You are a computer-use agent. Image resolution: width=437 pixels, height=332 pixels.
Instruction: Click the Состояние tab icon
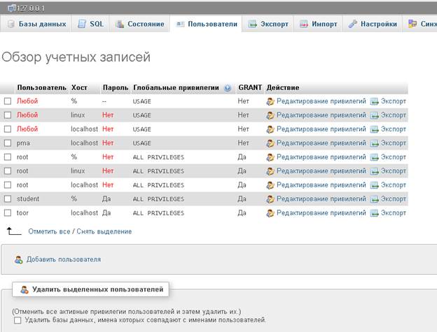(x=120, y=24)
